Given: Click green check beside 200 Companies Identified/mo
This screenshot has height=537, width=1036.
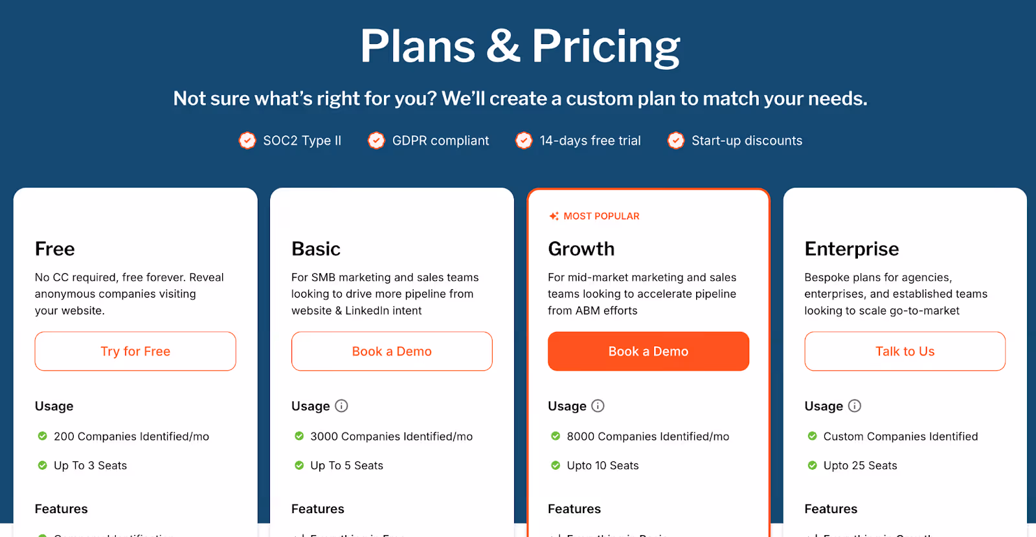Looking at the screenshot, I should pyautogui.click(x=43, y=436).
